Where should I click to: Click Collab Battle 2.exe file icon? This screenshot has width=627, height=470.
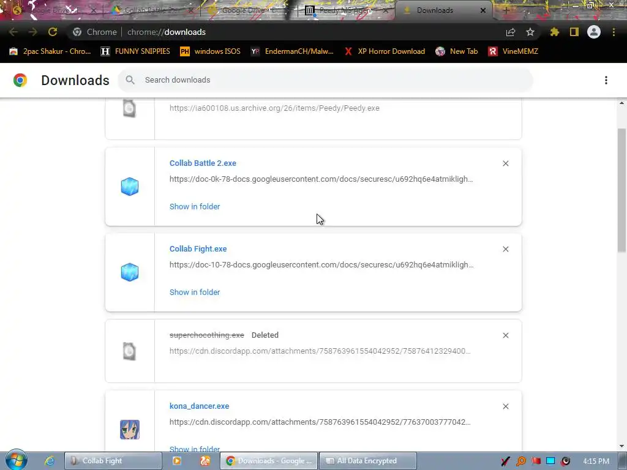coord(130,187)
